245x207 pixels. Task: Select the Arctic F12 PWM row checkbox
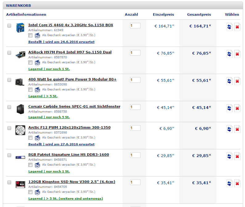pos(9,128)
